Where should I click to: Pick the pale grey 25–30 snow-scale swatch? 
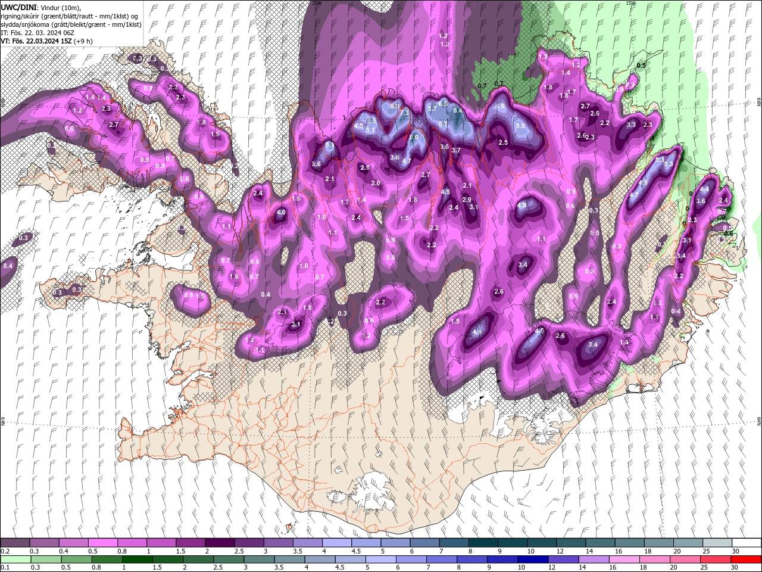pyautogui.click(x=717, y=543)
